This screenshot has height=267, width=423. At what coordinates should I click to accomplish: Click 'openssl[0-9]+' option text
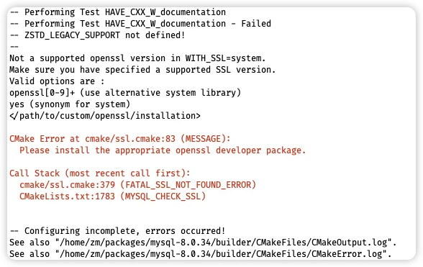click(x=42, y=93)
